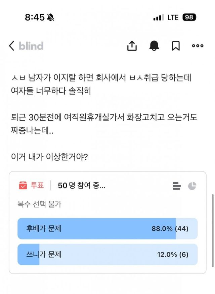Tap the silent mode bell in status bar

51,18
